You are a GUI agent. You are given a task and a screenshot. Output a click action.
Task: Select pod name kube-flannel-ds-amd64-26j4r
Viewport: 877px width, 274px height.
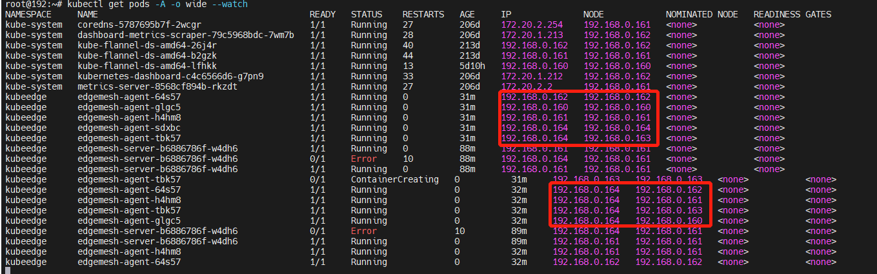tap(147, 45)
